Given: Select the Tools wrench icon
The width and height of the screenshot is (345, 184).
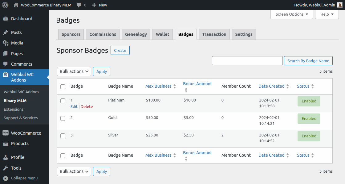Looking at the screenshot, I should point(6,168).
